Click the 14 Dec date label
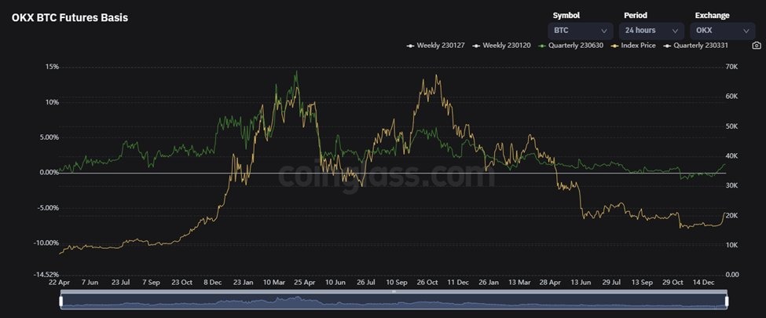This screenshot has width=766, height=318. point(703,283)
